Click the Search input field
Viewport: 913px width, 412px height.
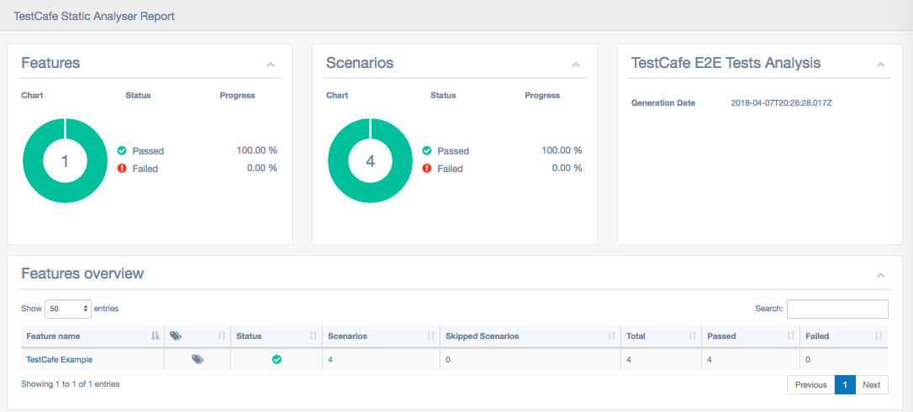[x=837, y=309]
